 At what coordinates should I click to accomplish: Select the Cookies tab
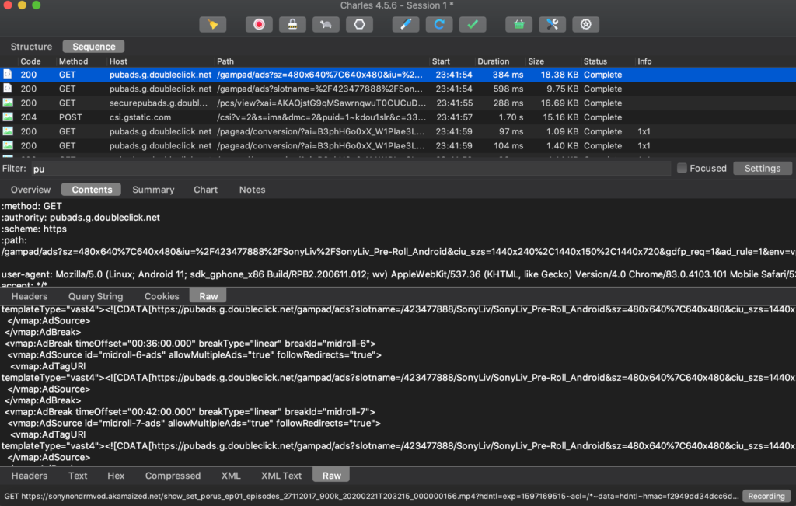(162, 296)
